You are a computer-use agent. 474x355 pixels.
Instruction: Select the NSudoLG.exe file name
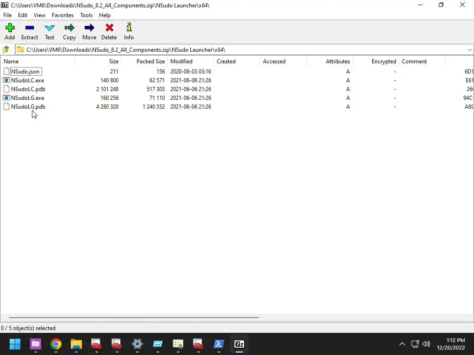coord(27,98)
